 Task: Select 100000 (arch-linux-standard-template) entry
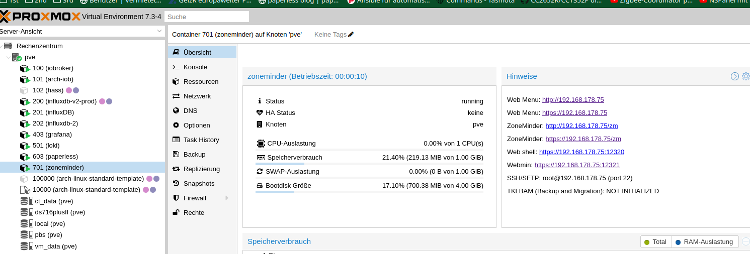click(x=89, y=179)
